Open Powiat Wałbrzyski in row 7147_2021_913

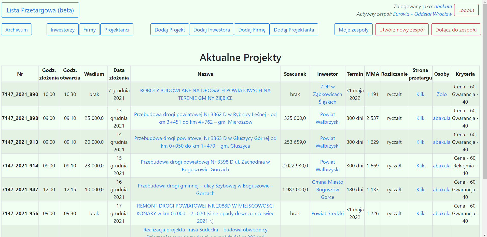[x=327, y=142]
